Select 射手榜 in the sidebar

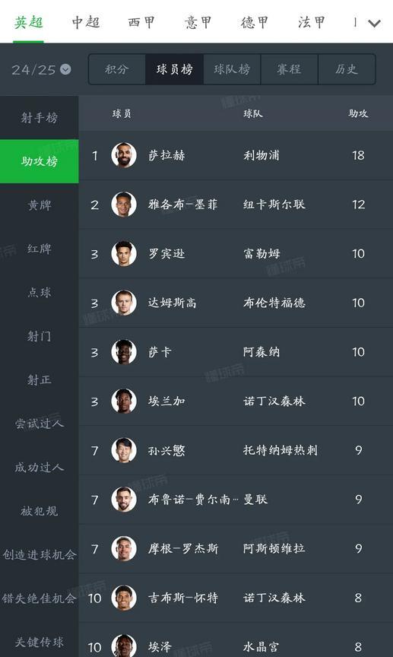(40, 118)
